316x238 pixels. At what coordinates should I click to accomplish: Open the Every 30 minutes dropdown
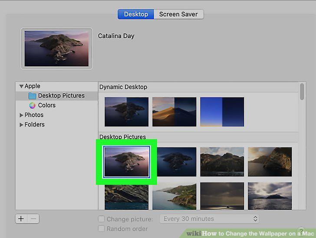tap(209, 219)
